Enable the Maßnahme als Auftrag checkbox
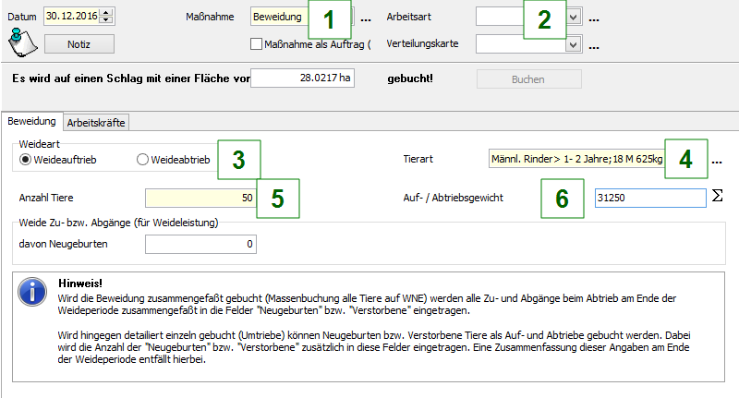The image size is (739, 398). [x=256, y=43]
